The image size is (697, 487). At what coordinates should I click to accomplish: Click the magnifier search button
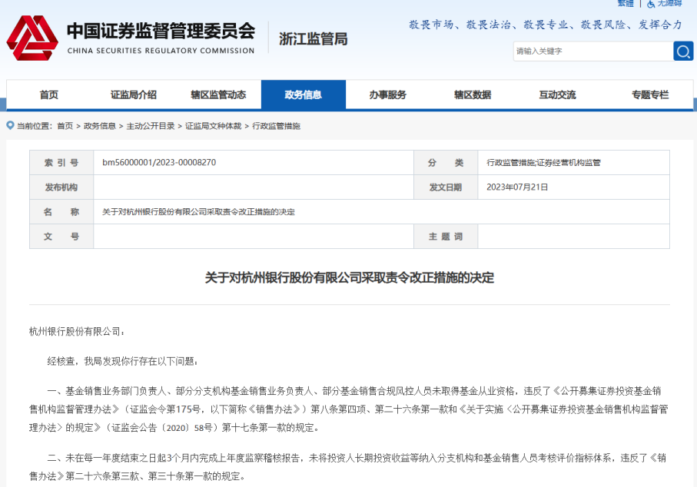point(682,51)
